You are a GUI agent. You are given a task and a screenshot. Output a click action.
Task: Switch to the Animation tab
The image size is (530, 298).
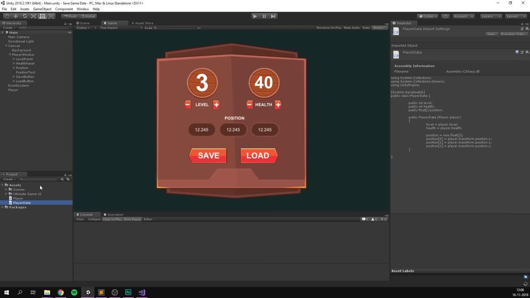coord(113,215)
